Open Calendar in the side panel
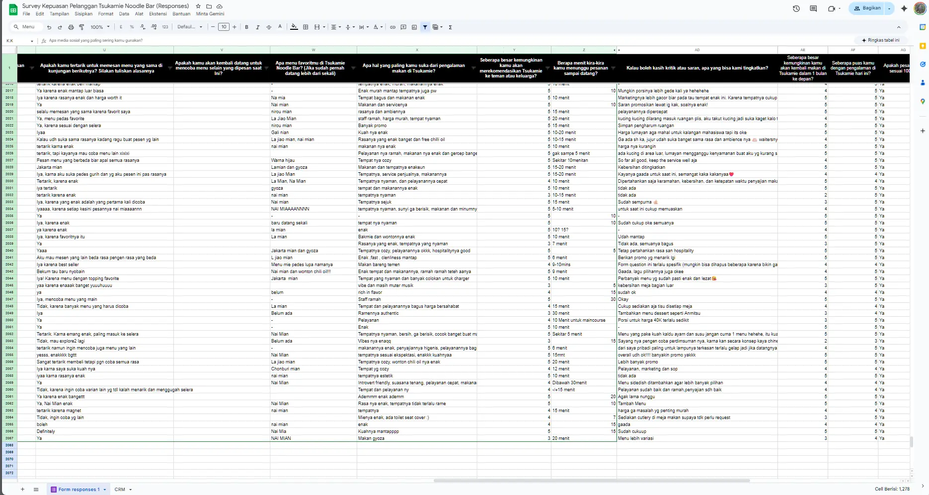 point(923,27)
